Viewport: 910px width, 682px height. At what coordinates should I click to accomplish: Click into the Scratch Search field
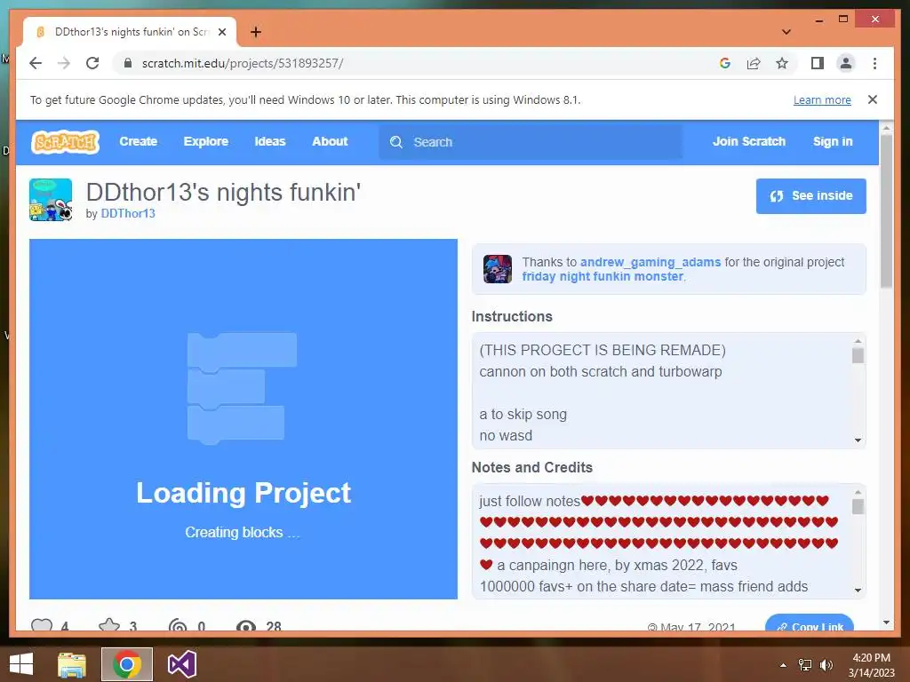(531, 142)
